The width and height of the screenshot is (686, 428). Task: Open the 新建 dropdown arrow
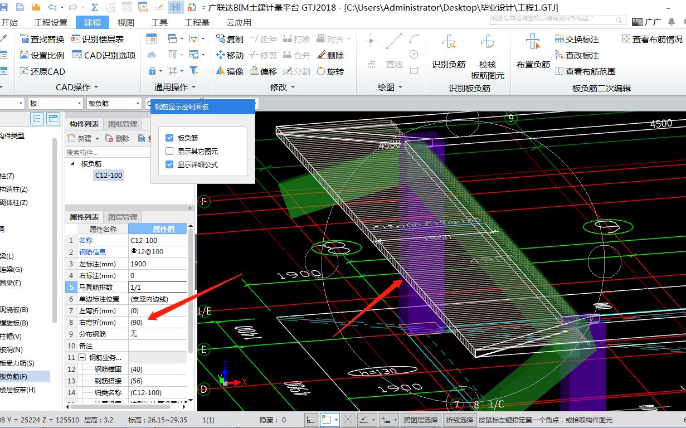point(97,139)
